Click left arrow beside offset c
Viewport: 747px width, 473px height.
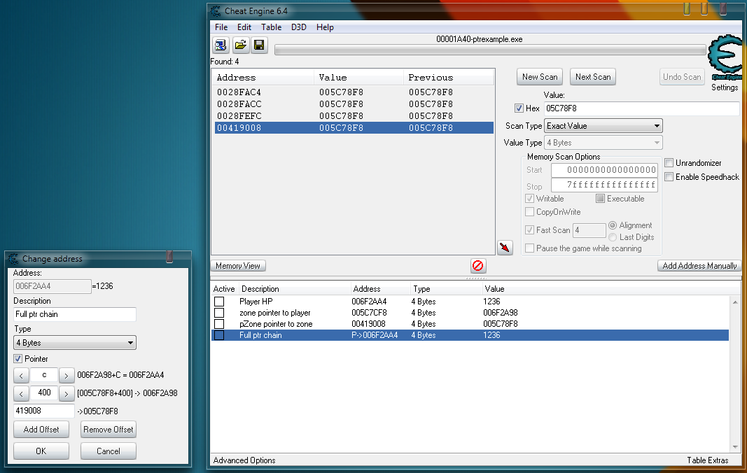(22, 375)
